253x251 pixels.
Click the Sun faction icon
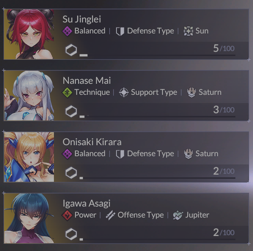pyautogui.click(x=188, y=31)
